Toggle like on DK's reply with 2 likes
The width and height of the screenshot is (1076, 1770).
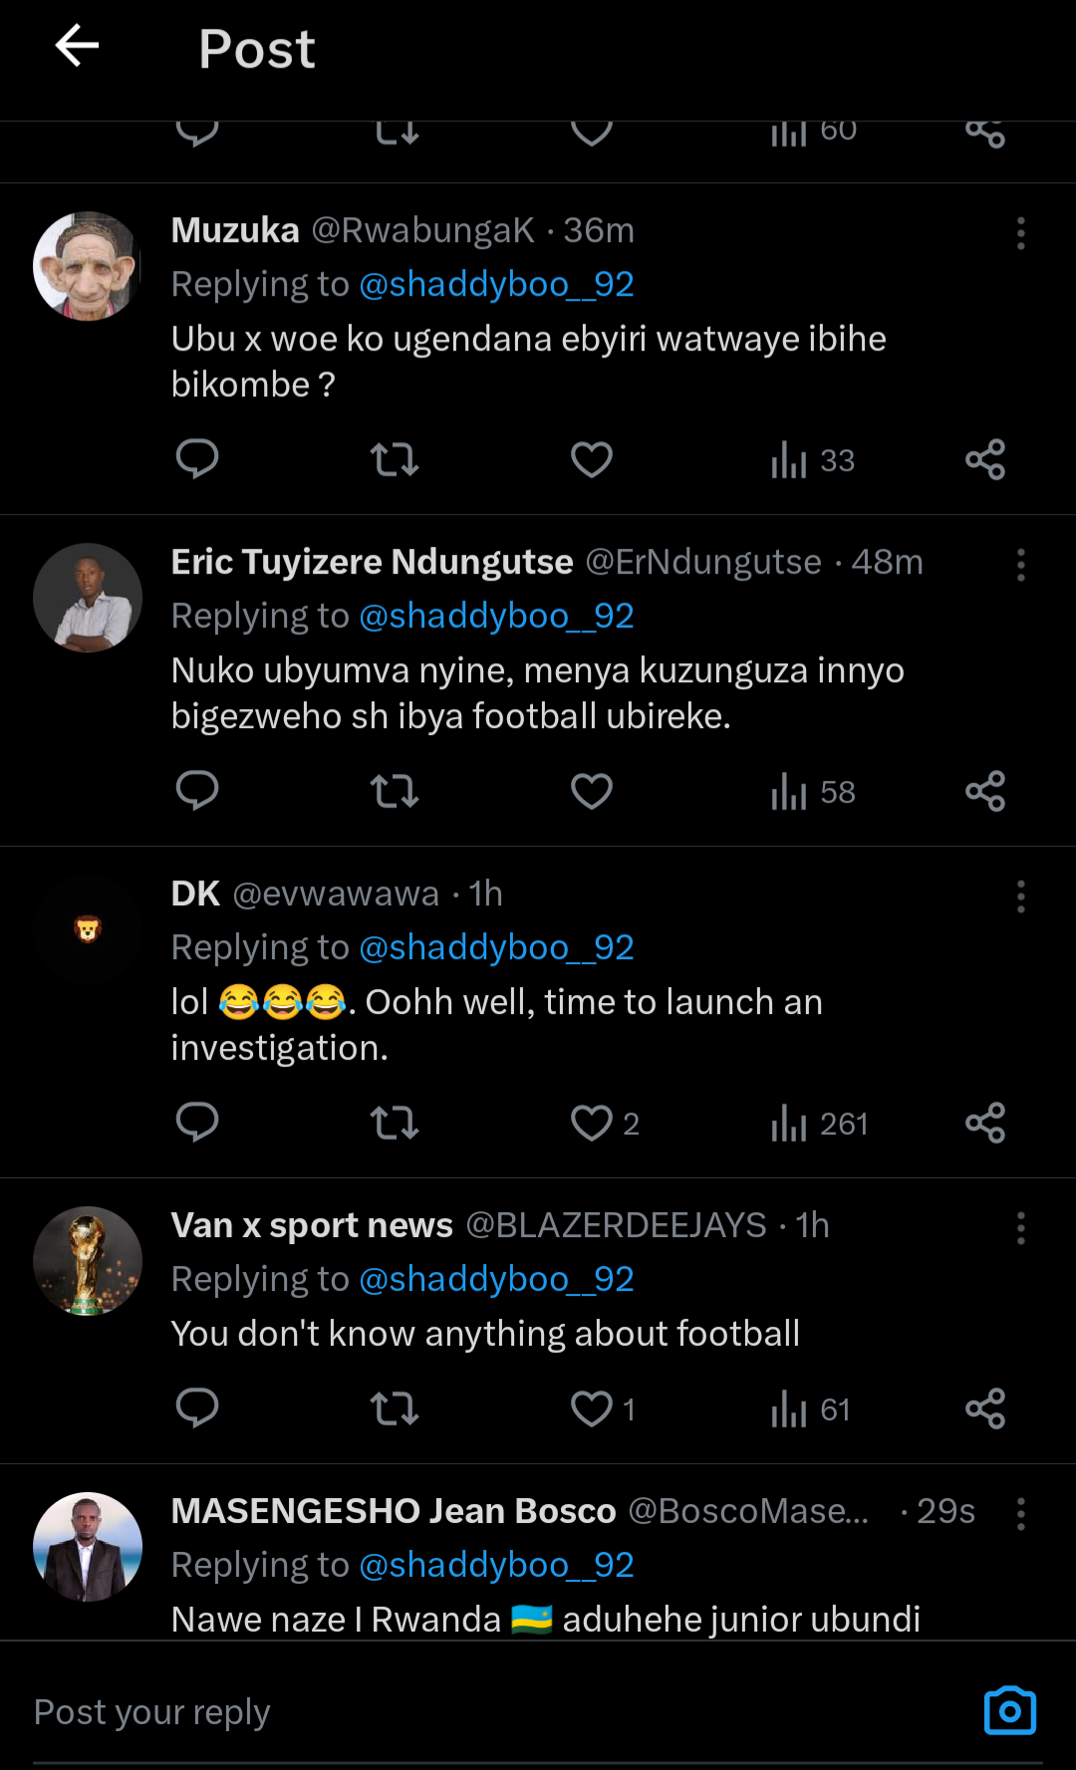click(x=593, y=1124)
